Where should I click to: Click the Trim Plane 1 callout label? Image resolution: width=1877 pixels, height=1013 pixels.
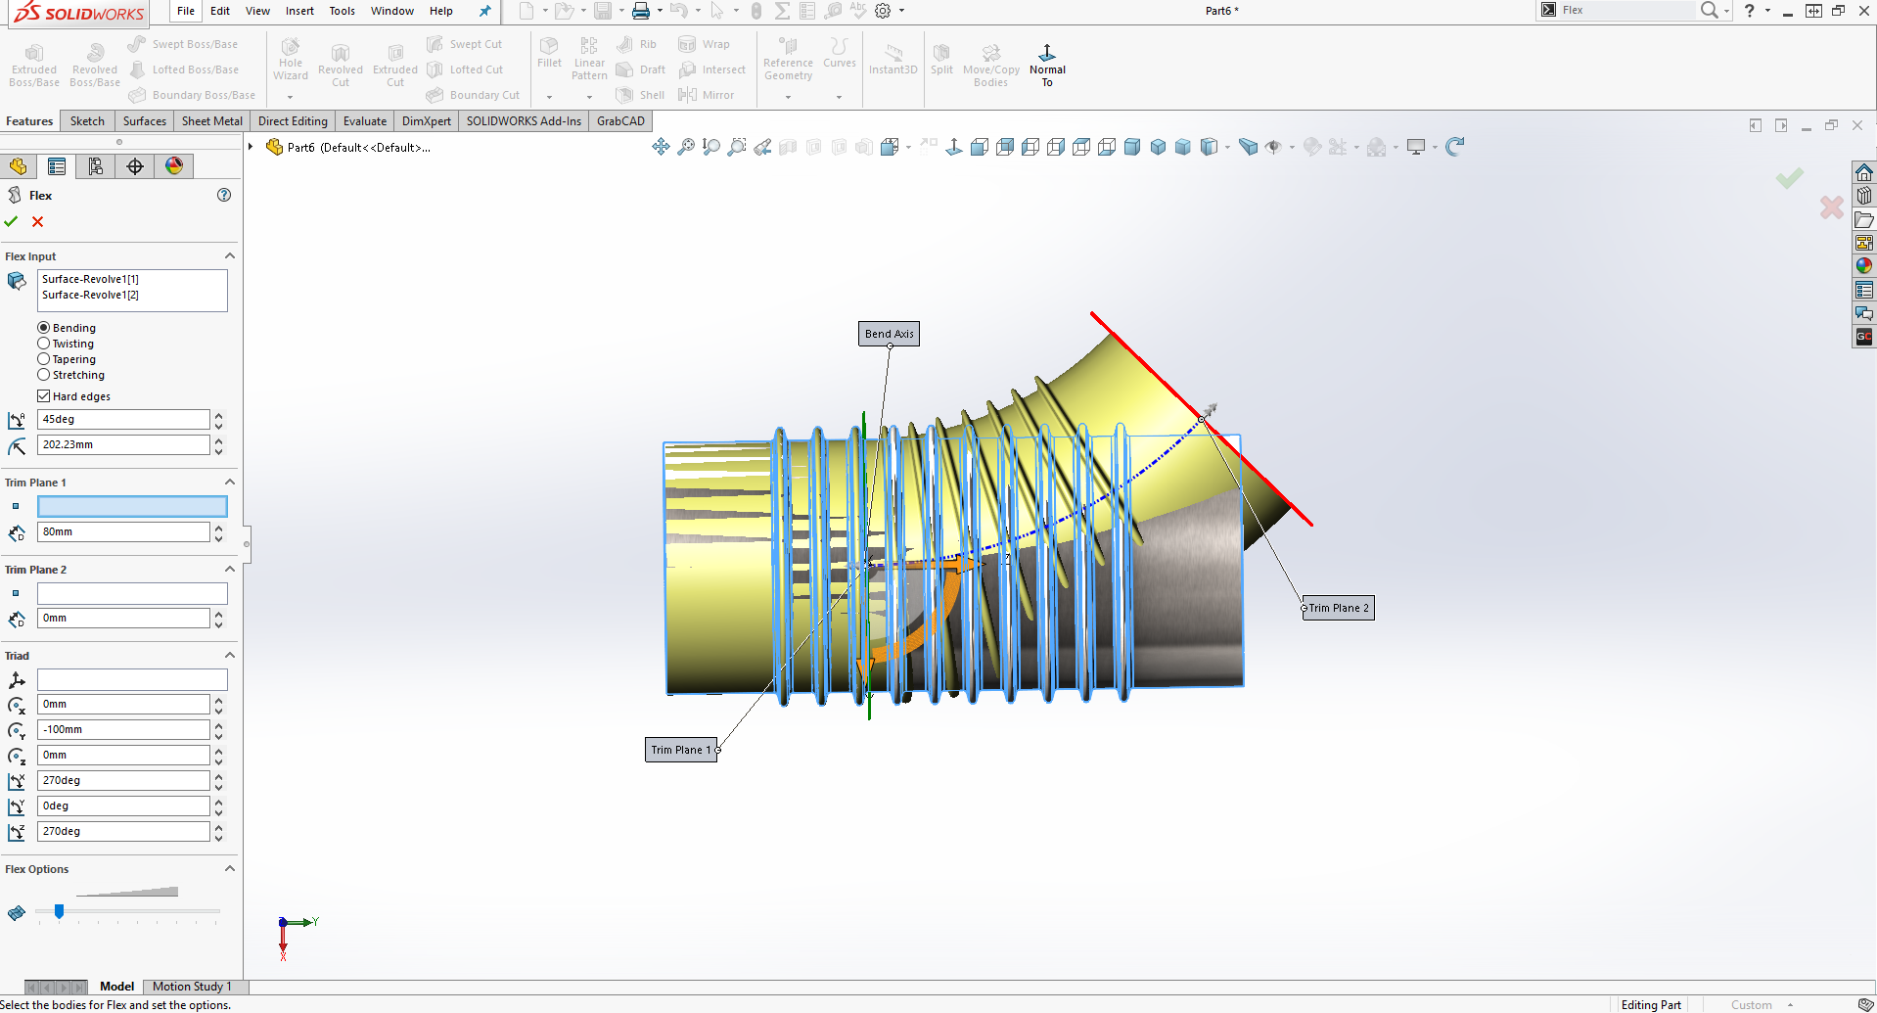681,750
